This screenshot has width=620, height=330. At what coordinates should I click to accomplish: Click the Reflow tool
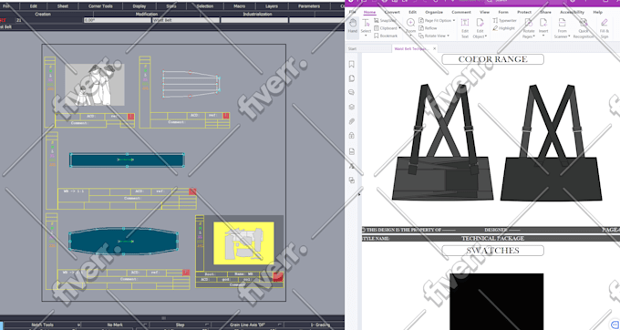click(x=428, y=28)
